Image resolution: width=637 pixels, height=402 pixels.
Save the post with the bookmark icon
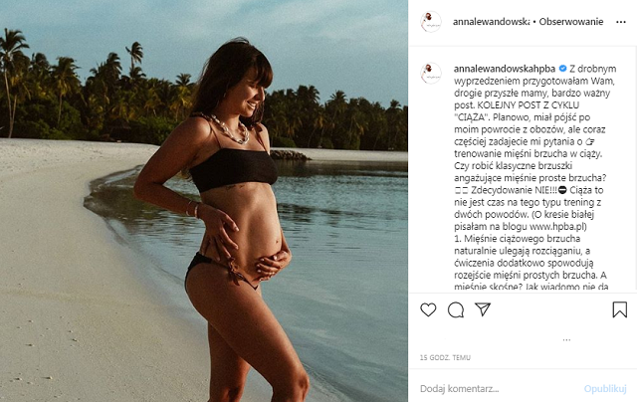pos(619,309)
